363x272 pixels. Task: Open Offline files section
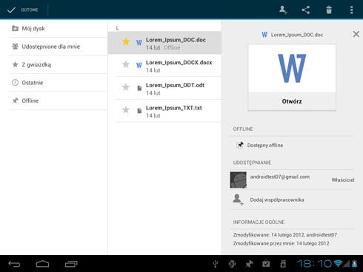point(58,101)
